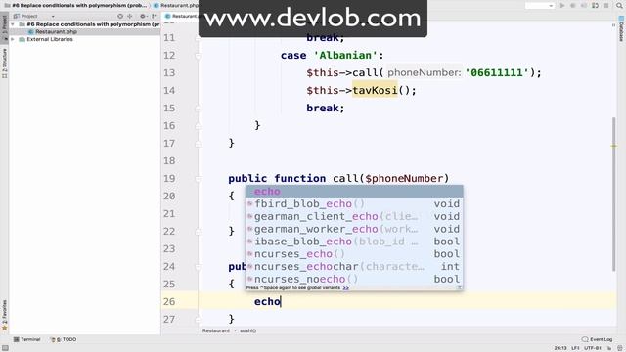Click the 'LF' line separator in status bar
626x352 pixels.
[575, 348]
